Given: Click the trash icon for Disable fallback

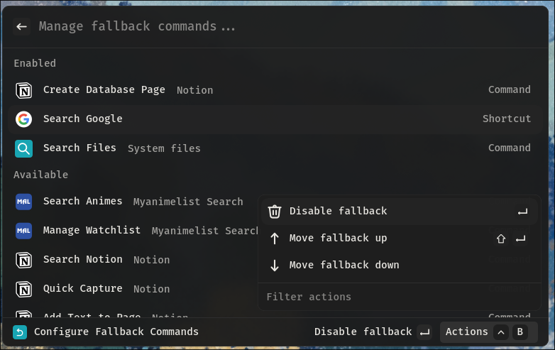Looking at the screenshot, I should click(x=275, y=212).
